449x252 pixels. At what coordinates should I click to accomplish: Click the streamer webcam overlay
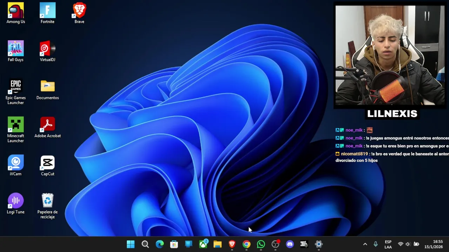[390, 55]
